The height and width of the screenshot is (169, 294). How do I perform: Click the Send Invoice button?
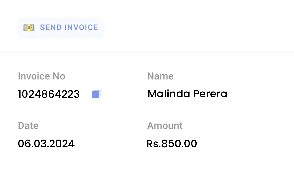(61, 28)
